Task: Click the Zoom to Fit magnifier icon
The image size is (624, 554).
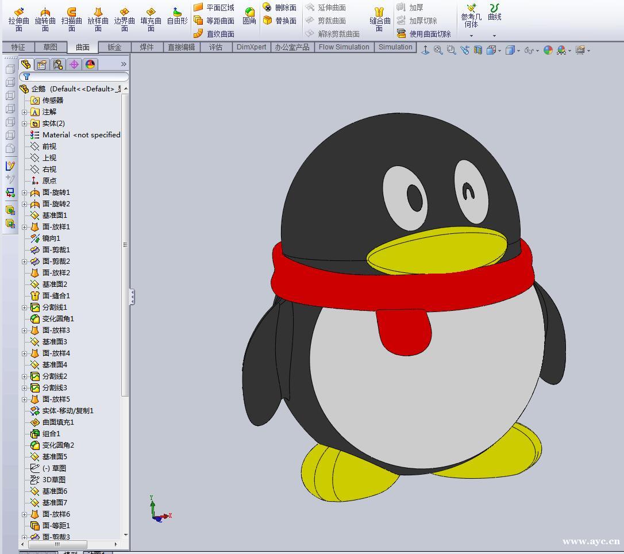Action: [438, 51]
